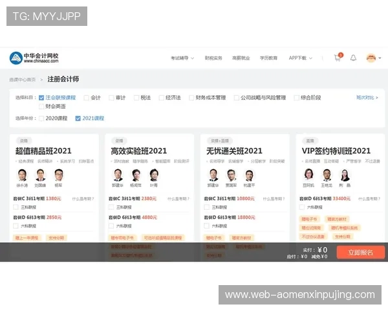This screenshot has height=311, width=388.
Task: Select 三科联报 in 高效实验班2021 card
Action: pyautogui.click(x=111, y=207)
